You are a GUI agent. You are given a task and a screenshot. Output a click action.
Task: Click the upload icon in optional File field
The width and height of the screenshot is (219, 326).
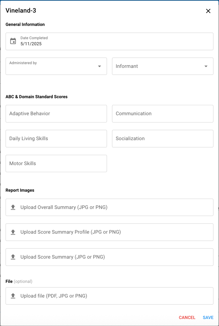pyautogui.click(x=13, y=296)
